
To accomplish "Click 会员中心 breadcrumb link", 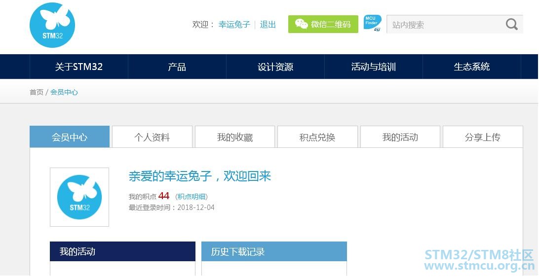I will [x=64, y=92].
